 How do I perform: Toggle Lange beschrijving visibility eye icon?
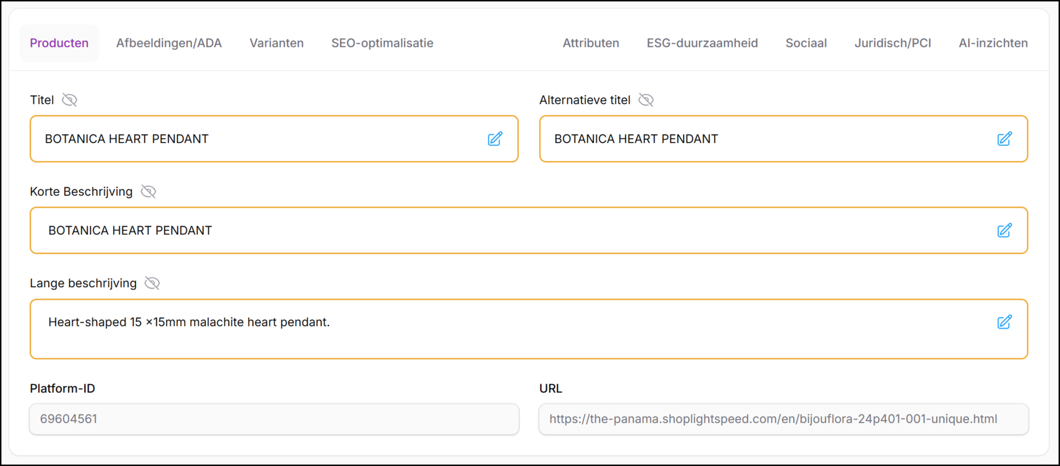click(152, 283)
